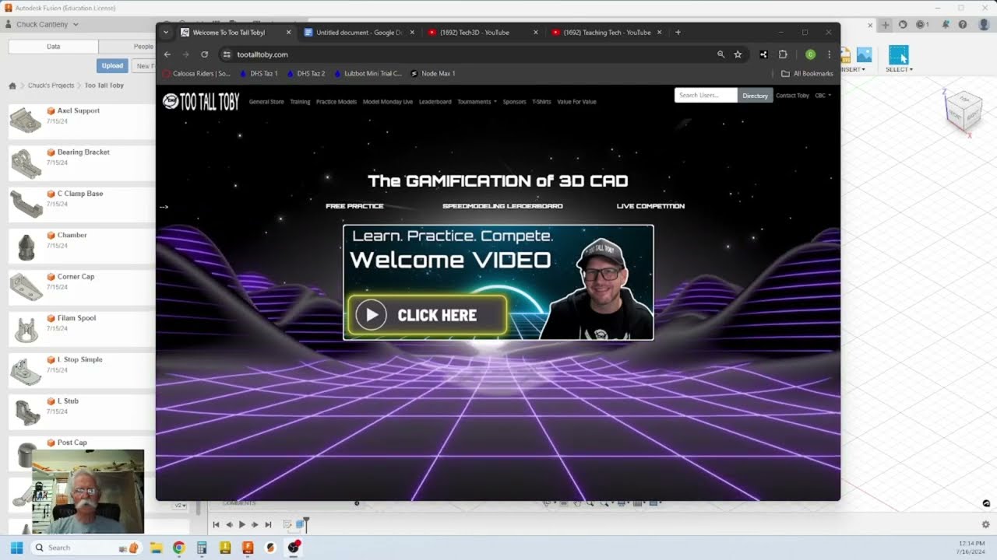Click the Fusion data panel home icon
Screen dimensions: 997x560
click(x=12, y=86)
